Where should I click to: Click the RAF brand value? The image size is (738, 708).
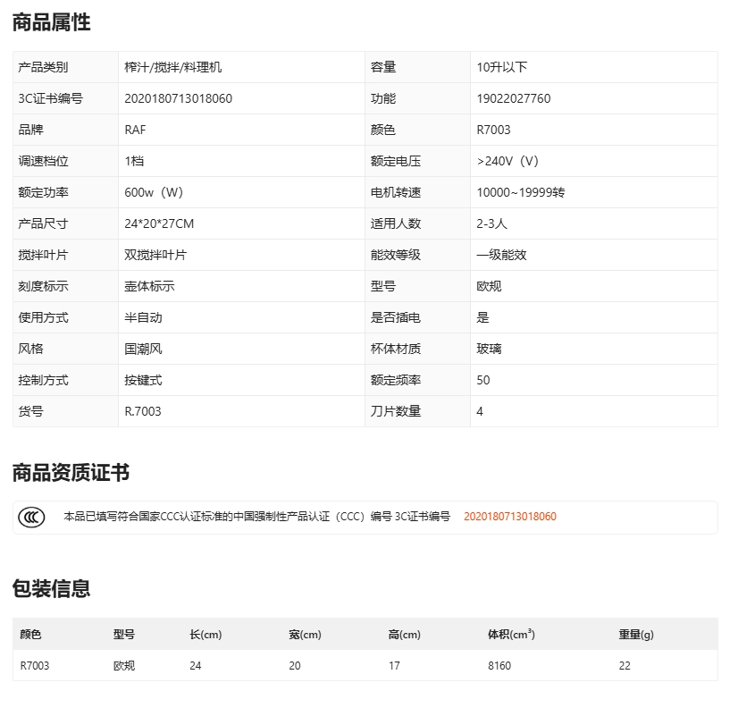pyautogui.click(x=136, y=130)
